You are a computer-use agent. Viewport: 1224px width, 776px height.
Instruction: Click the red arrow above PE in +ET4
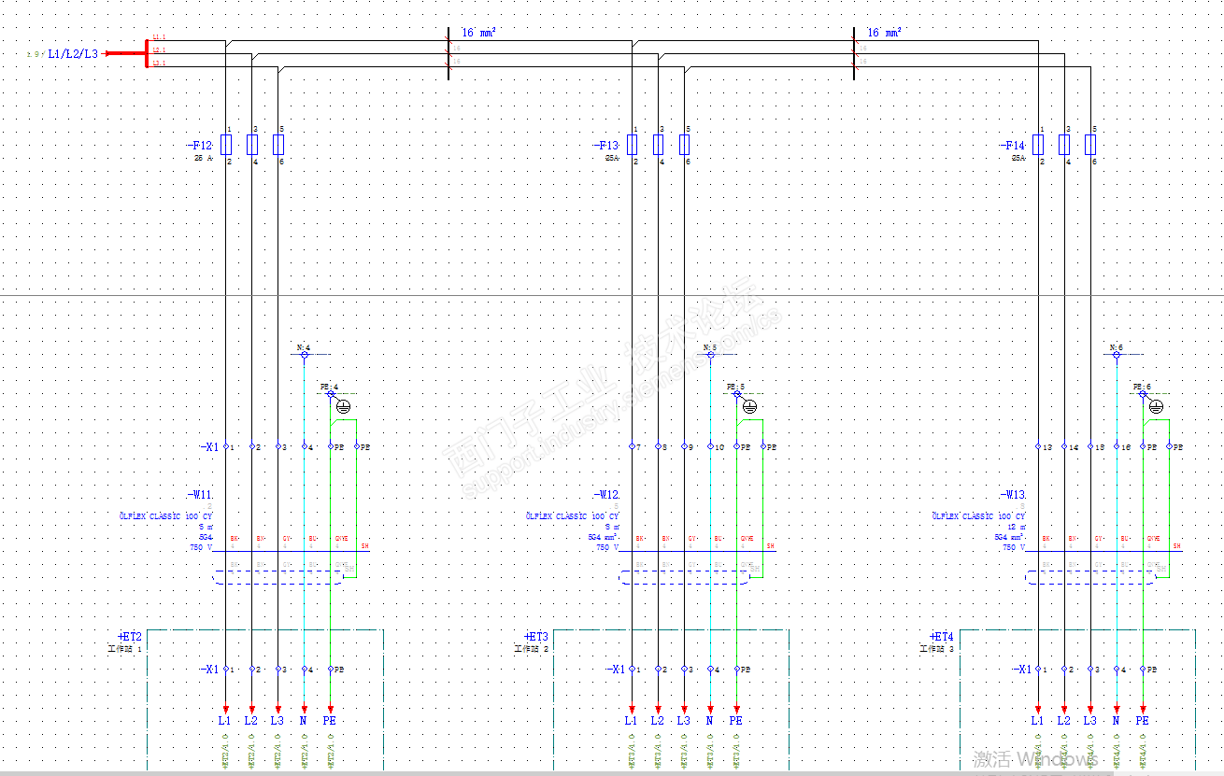pyautogui.click(x=1143, y=709)
